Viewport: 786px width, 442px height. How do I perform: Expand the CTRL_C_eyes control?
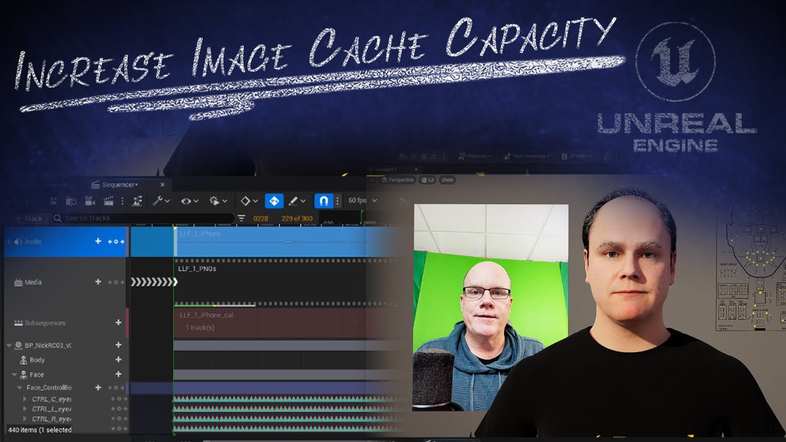tap(25, 399)
